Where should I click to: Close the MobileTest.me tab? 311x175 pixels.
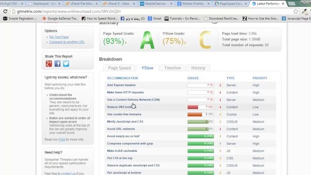click(171, 3)
